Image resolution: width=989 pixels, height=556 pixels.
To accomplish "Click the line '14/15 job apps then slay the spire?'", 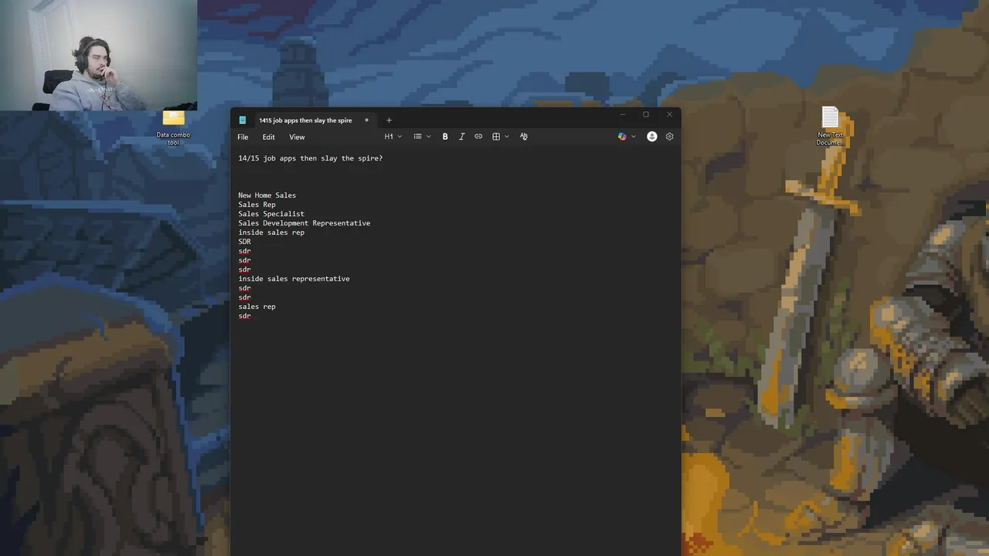I will [x=311, y=158].
